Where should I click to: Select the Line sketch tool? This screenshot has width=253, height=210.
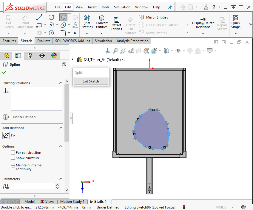click(39, 17)
